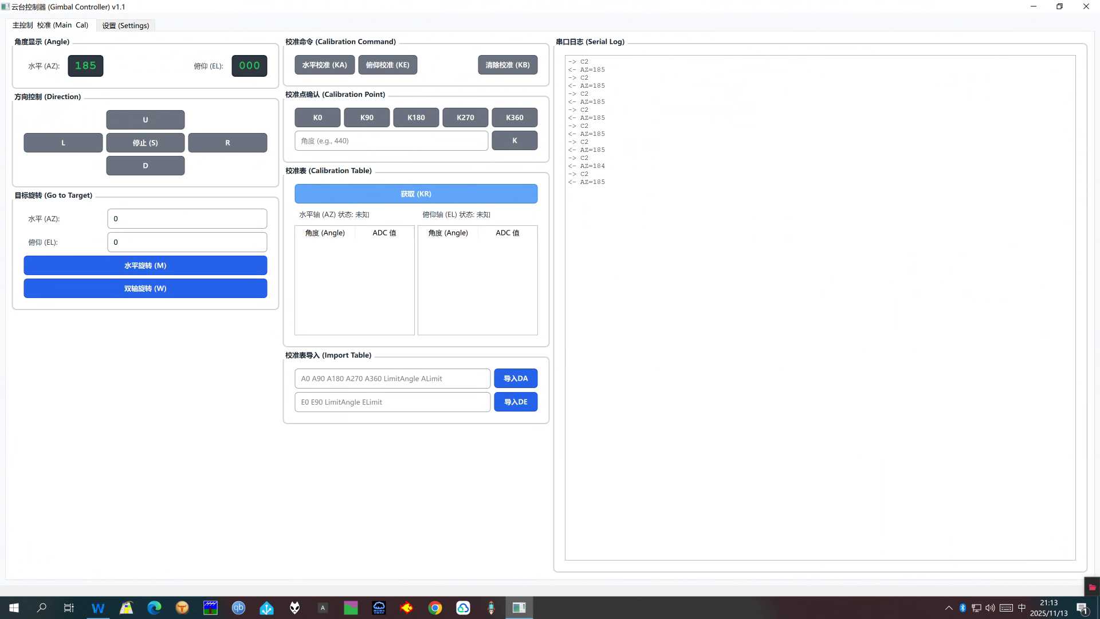
Task: Click the K180 calibration point button
Action: click(x=416, y=117)
